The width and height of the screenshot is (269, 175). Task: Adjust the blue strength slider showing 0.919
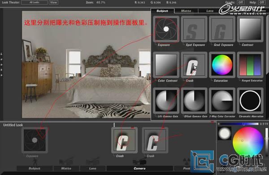point(239,124)
